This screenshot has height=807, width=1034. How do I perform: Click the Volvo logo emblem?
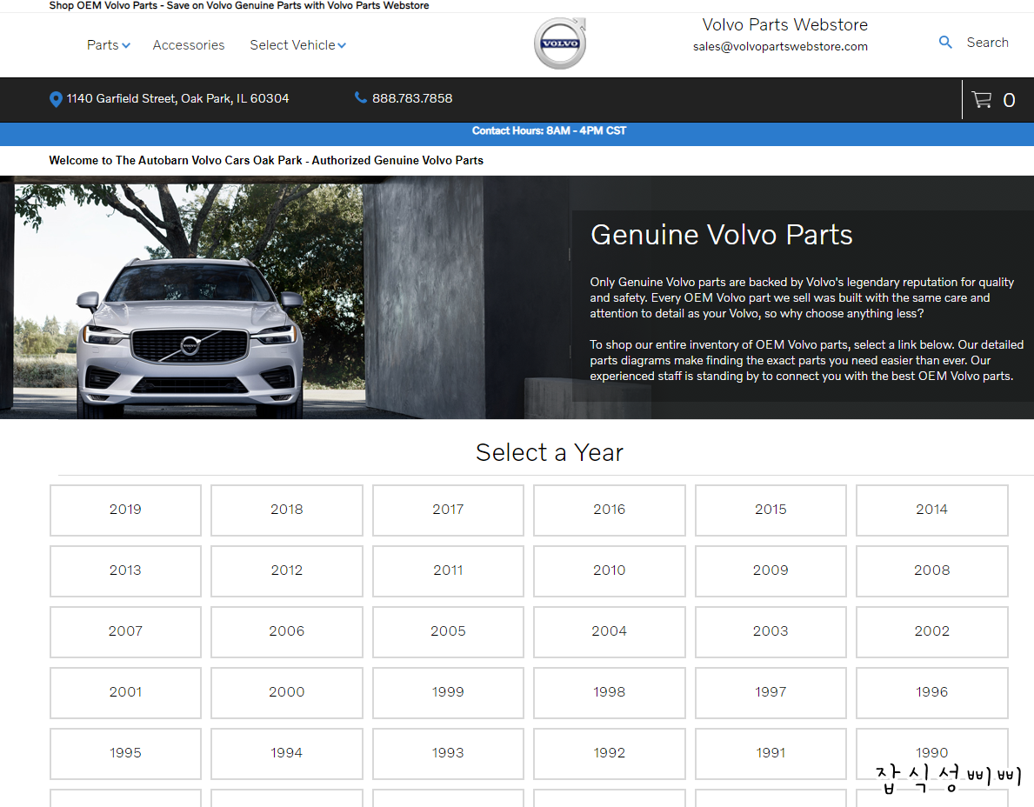pyautogui.click(x=560, y=43)
